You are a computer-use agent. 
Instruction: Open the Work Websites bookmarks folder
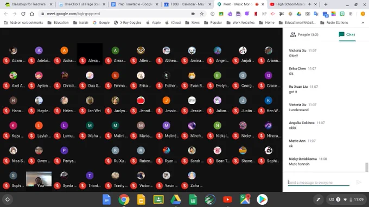(240, 23)
